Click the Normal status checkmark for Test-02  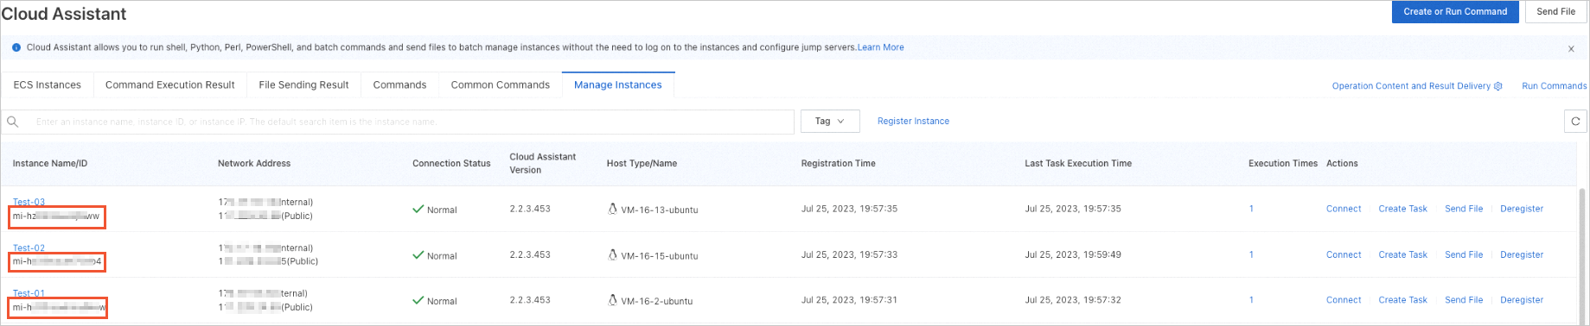click(x=418, y=254)
